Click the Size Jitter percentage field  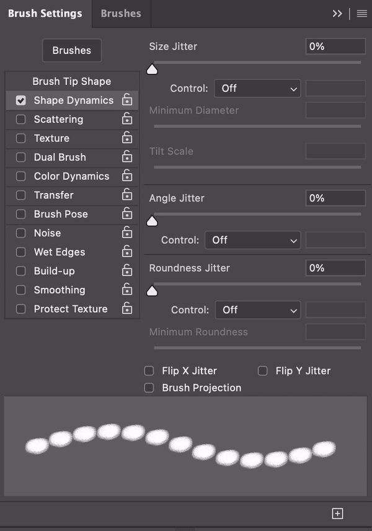pos(335,47)
